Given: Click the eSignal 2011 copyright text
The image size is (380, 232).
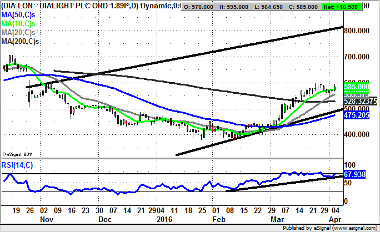Looking at the screenshot, I should coord(18,154).
